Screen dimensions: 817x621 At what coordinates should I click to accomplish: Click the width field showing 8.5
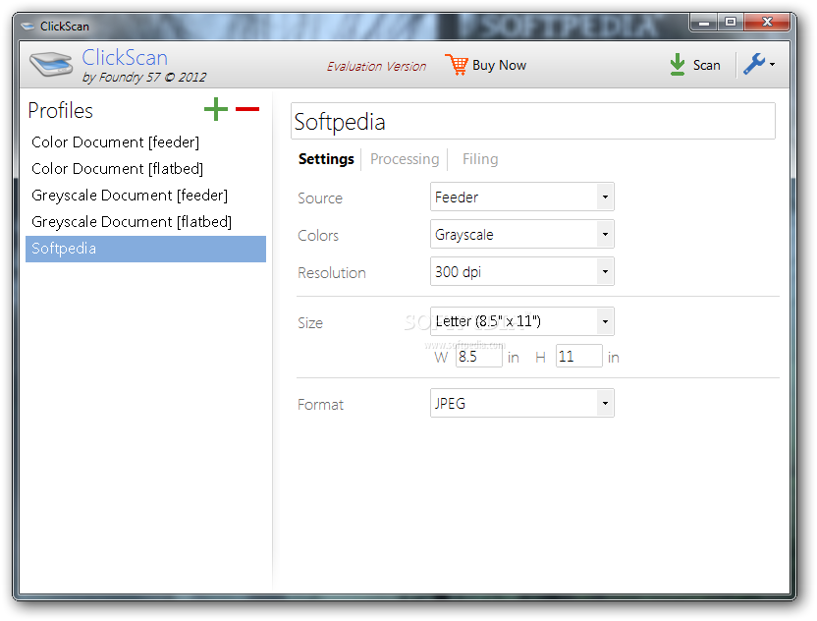click(x=479, y=357)
